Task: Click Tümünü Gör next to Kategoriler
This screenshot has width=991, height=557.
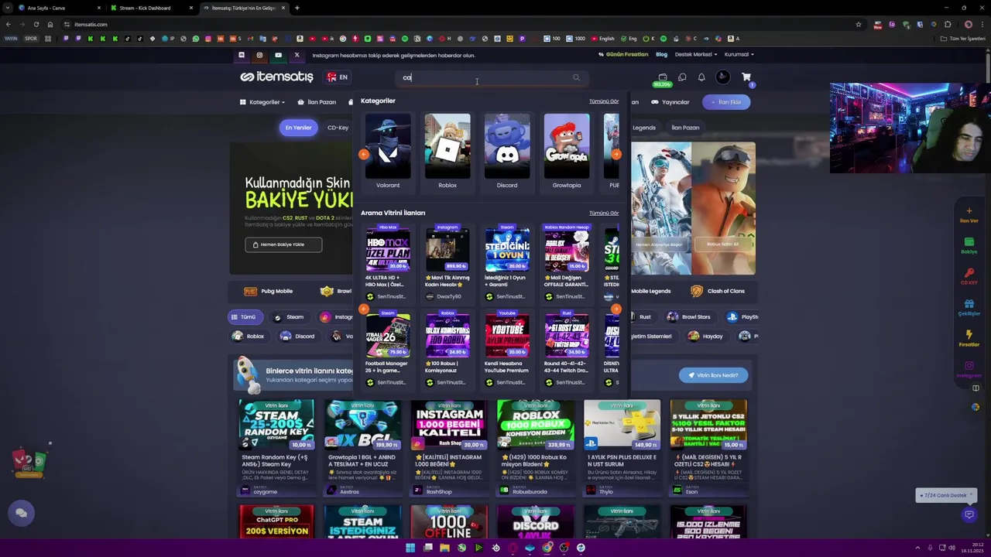Action: 604,101
